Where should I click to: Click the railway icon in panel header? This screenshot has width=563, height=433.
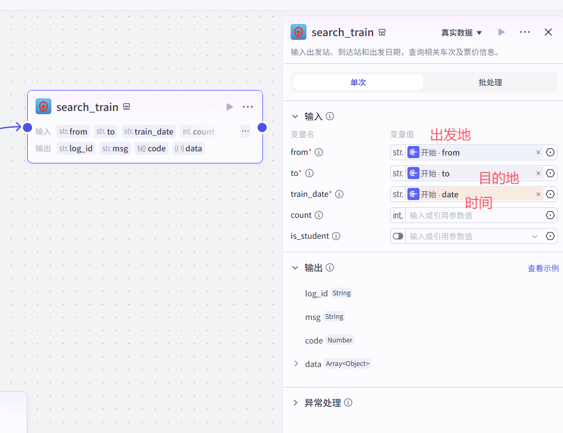[299, 32]
